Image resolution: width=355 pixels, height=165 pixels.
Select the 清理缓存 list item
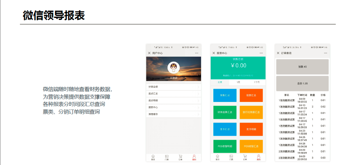[x=174, y=114]
